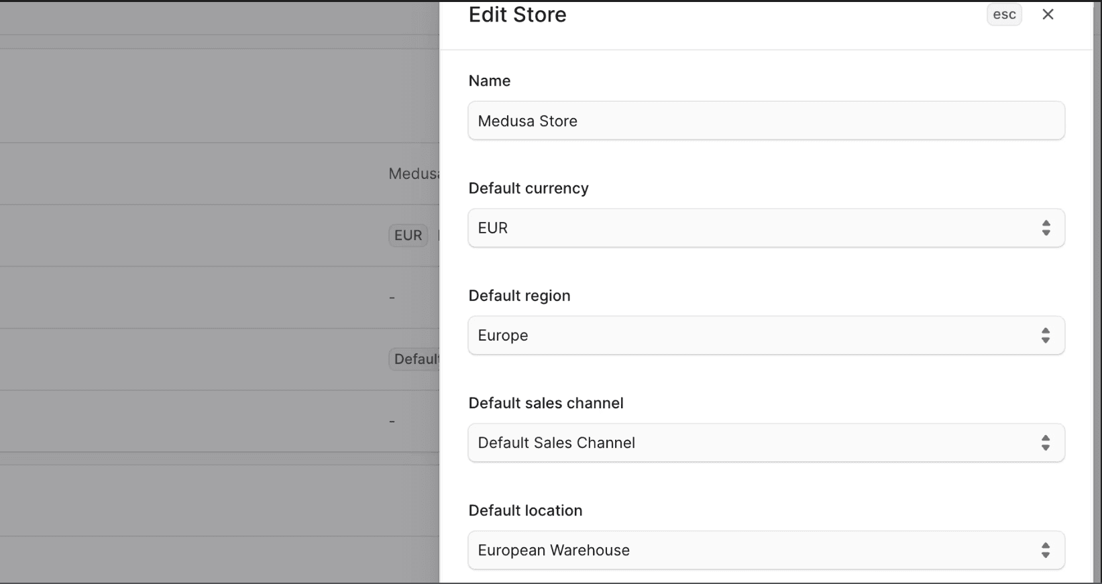Open the Default region Europe dropdown
Image resolution: width=1102 pixels, height=584 pixels.
pos(766,335)
